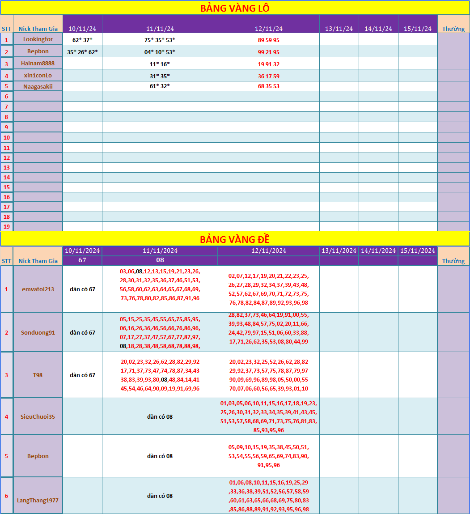Select row number 14 in the Lô table
Image resolution: width=470 pixels, height=514 pixels.
pos(7,177)
